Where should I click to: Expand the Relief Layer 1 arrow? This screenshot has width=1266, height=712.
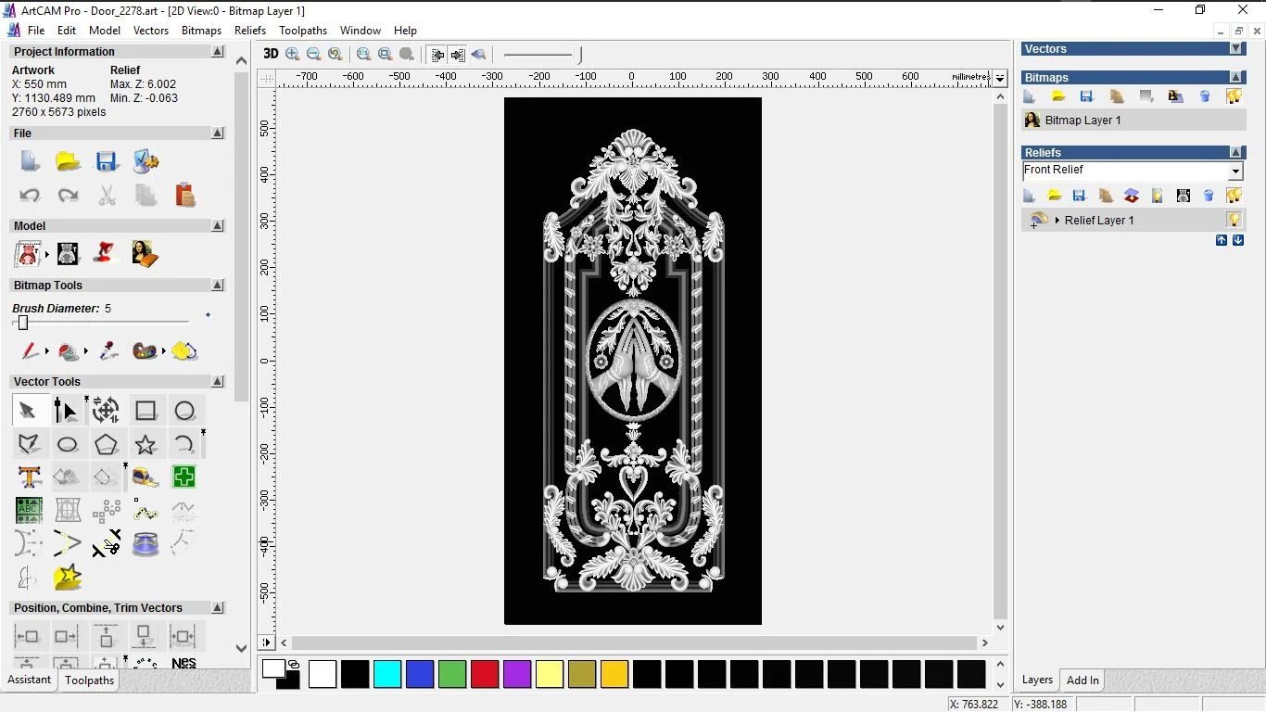tap(1057, 221)
